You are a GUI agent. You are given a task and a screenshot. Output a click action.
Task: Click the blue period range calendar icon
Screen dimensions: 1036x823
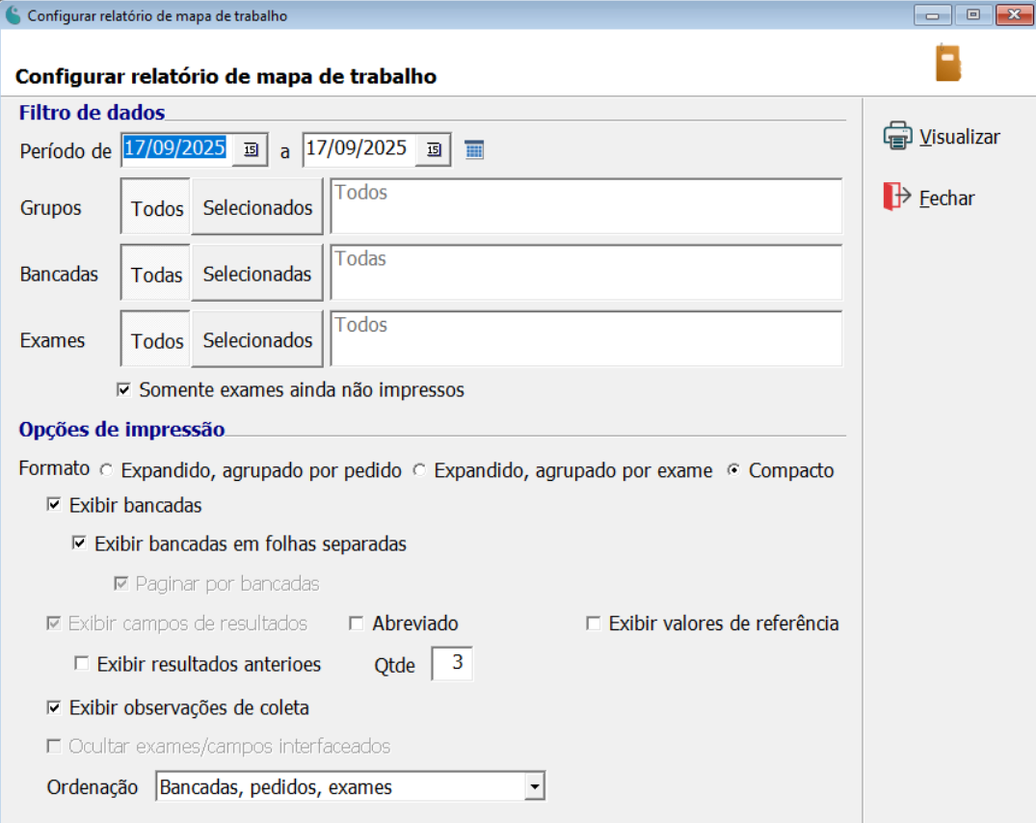[x=474, y=150]
